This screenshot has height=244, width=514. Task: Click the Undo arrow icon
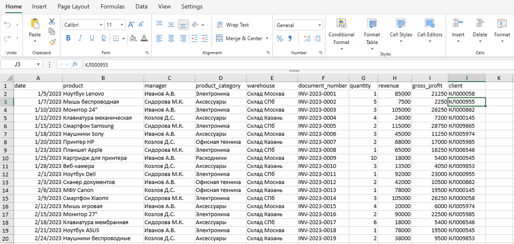(8, 25)
